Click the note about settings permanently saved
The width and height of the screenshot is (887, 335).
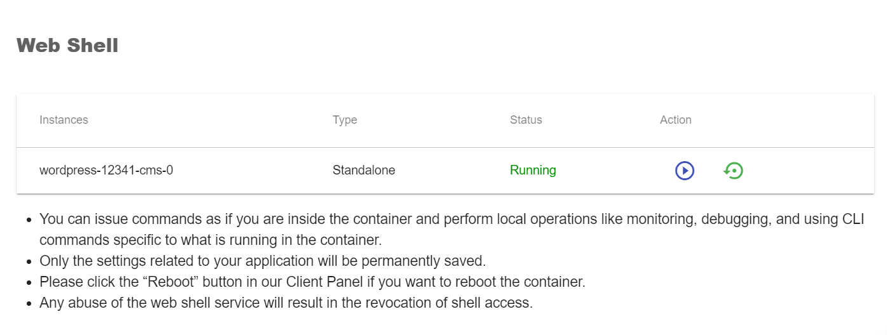click(x=263, y=261)
